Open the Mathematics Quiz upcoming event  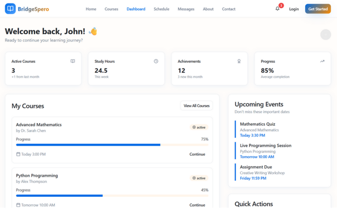[258, 124]
